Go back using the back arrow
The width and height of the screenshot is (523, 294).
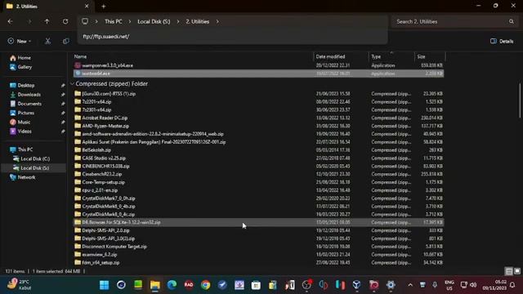11,21
